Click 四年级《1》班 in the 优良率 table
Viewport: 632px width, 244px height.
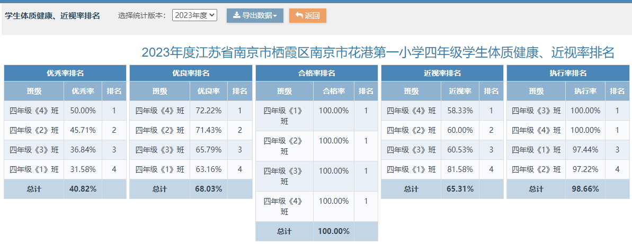pyautogui.click(x=159, y=169)
